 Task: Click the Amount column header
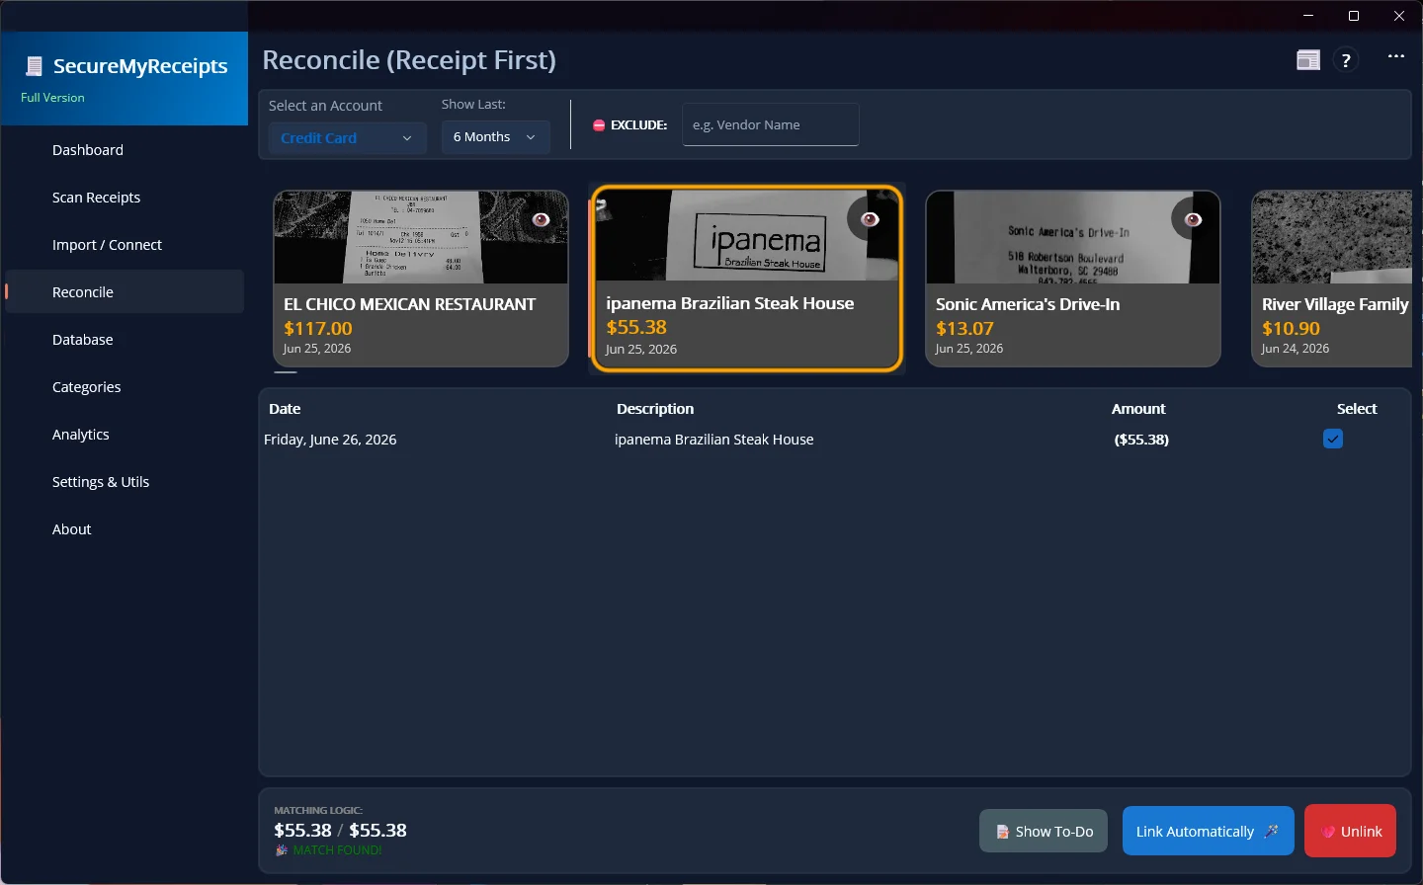coord(1138,409)
